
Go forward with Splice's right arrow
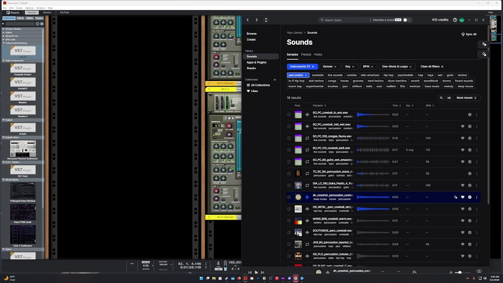point(257,20)
